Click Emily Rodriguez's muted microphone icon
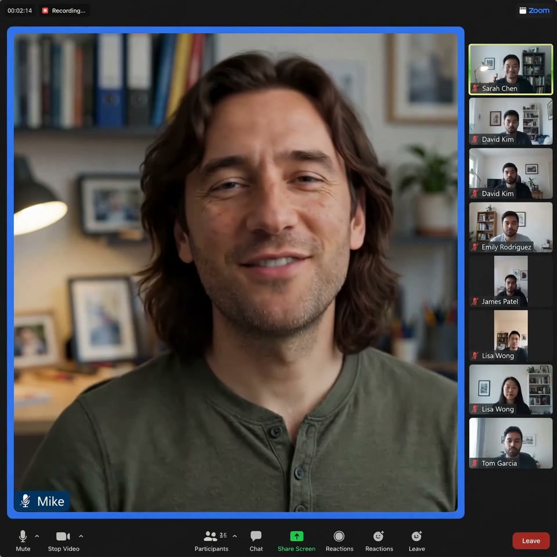The width and height of the screenshot is (557, 557). [x=475, y=247]
